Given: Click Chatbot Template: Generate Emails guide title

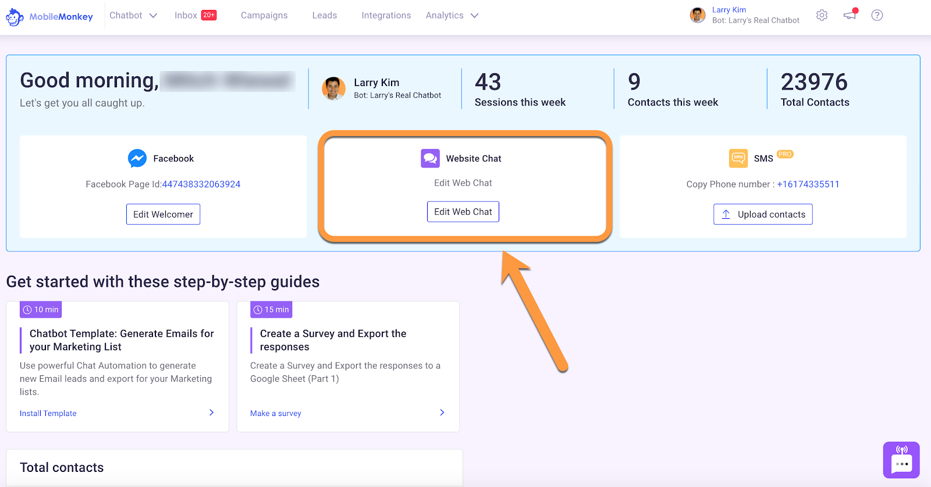Looking at the screenshot, I should [x=122, y=340].
